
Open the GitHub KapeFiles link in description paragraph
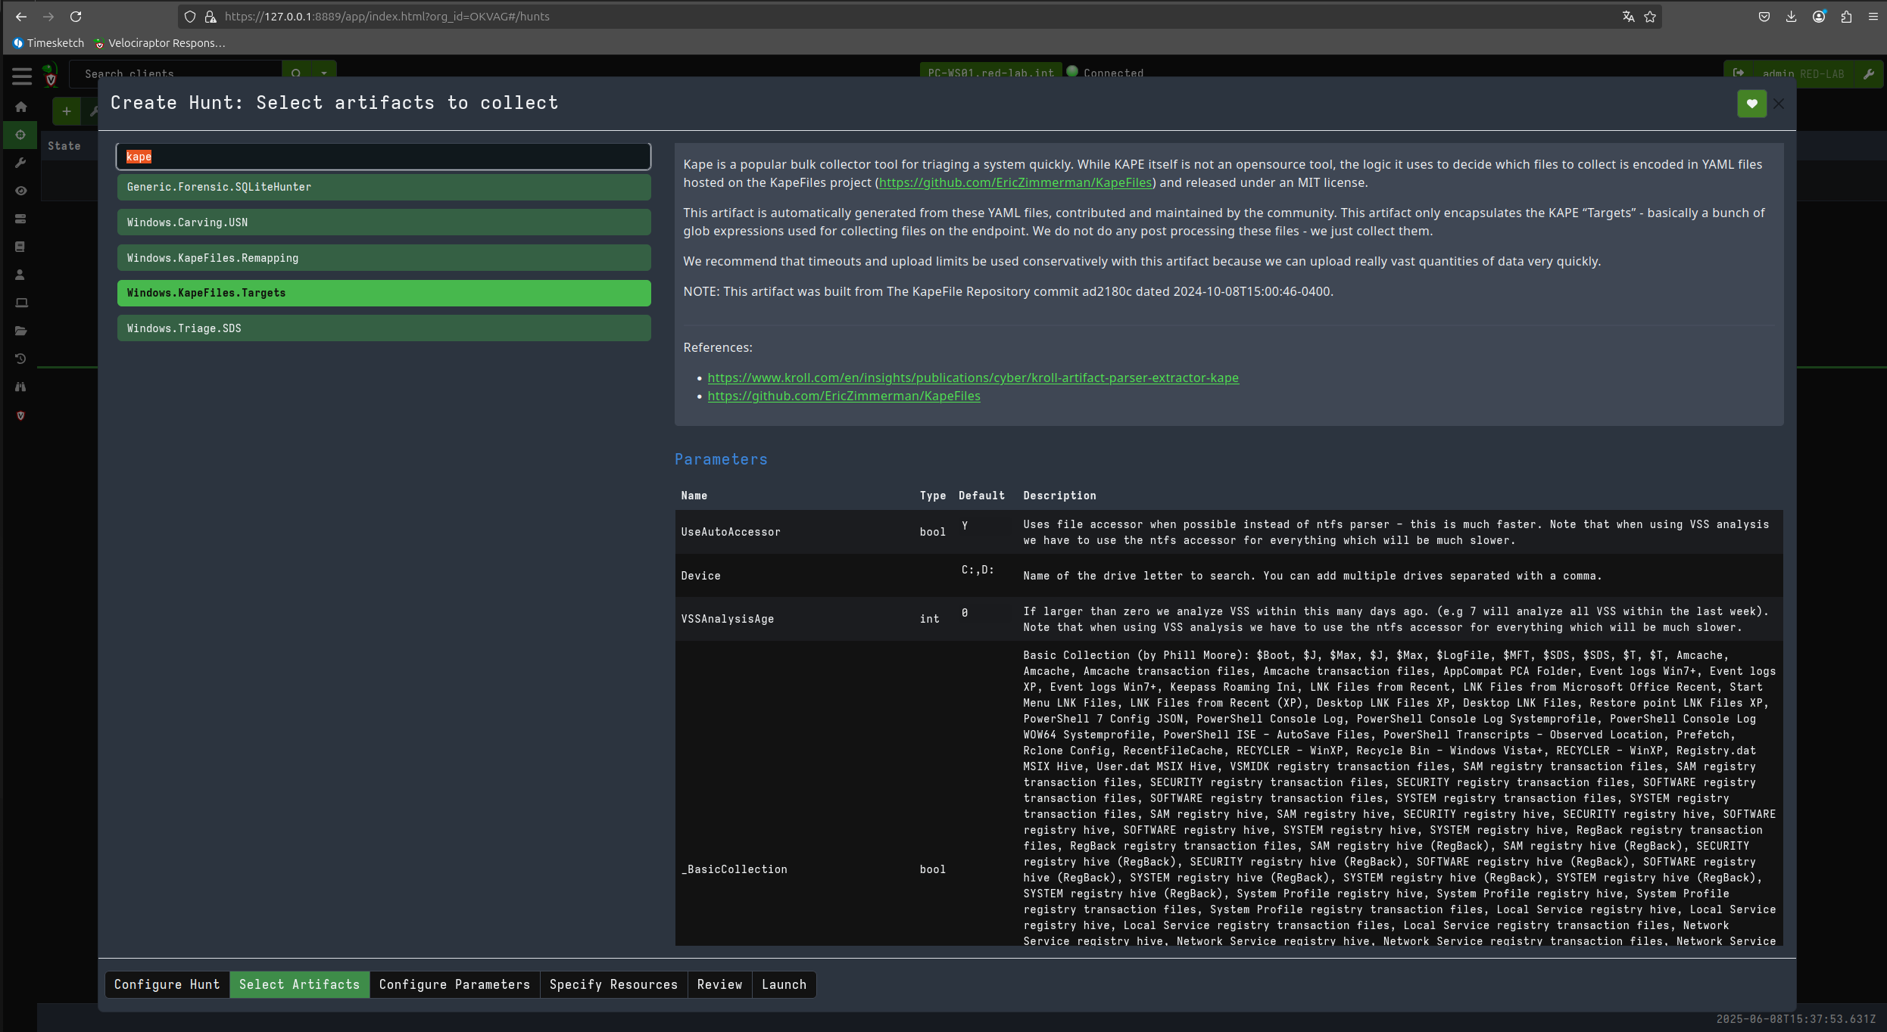1015,182
